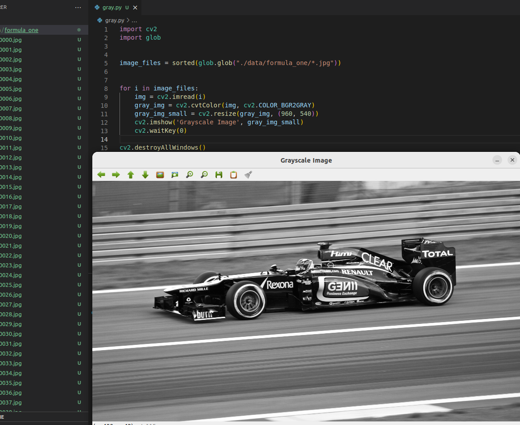
Task: Click line number 10 in the editor
Action: click(x=104, y=105)
